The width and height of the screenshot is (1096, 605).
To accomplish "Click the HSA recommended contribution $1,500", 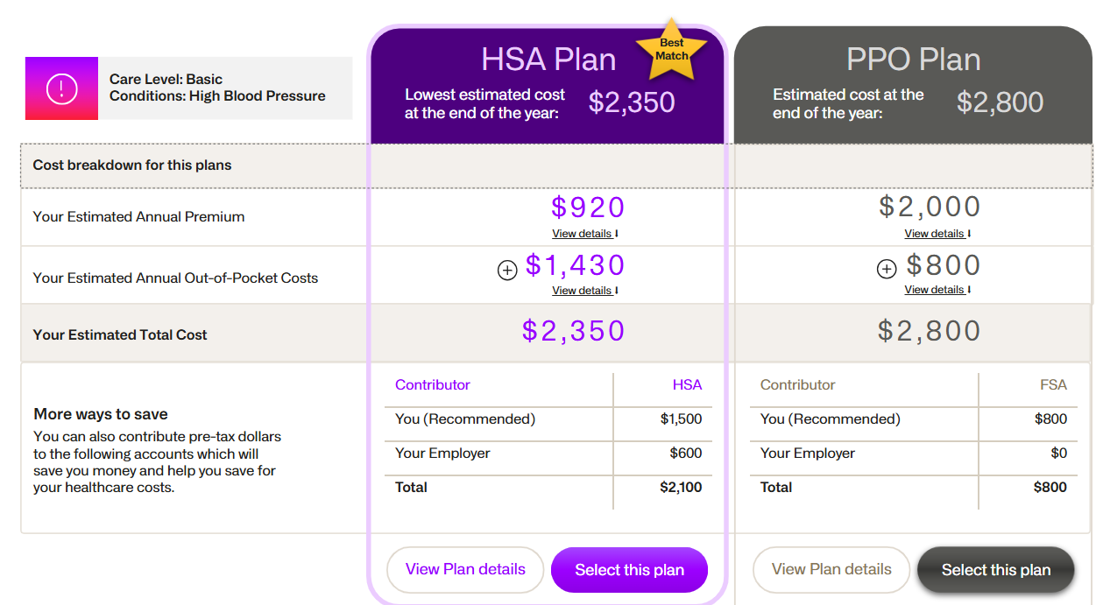I will [x=681, y=419].
